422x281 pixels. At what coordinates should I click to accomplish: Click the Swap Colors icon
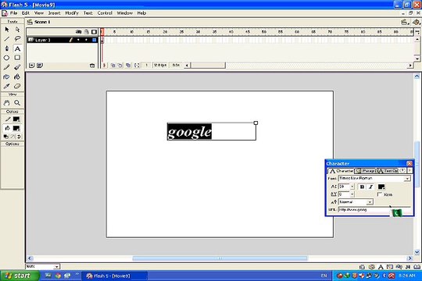19,137
